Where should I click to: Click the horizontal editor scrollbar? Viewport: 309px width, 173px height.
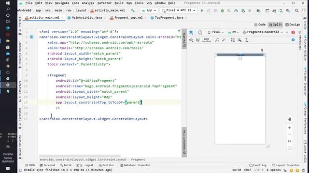[x=80, y=156]
